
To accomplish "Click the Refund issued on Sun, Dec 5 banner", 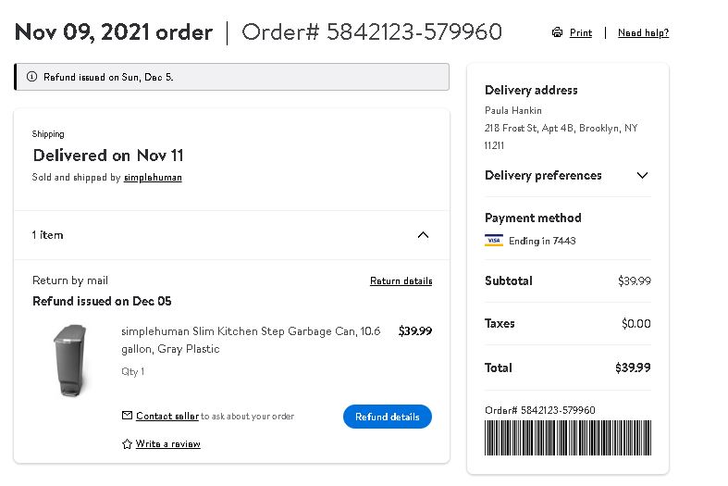I will click(231, 77).
